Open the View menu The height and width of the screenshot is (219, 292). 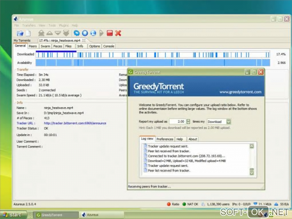[x=42, y=25]
